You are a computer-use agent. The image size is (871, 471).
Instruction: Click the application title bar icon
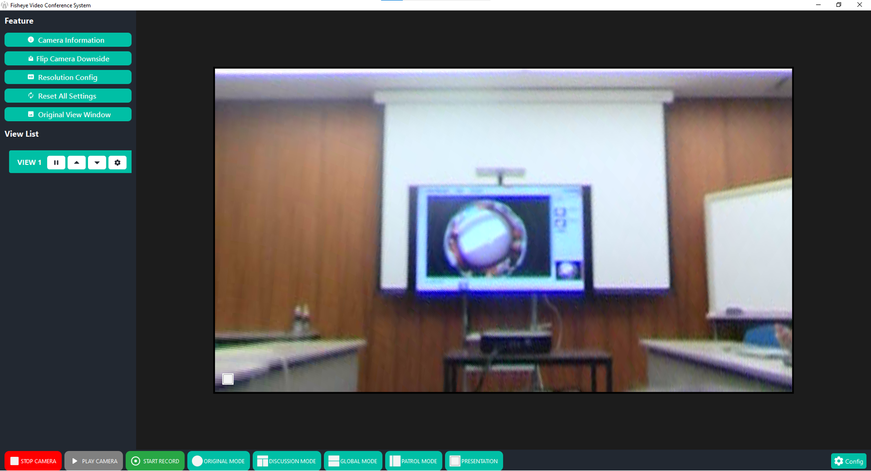[x=5, y=5]
